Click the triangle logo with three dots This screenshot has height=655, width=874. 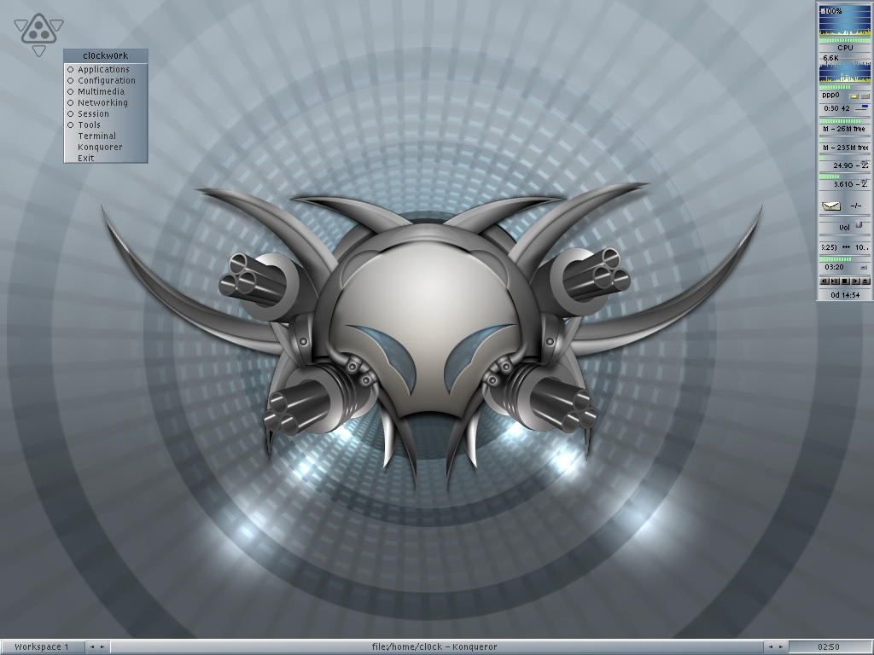38,32
